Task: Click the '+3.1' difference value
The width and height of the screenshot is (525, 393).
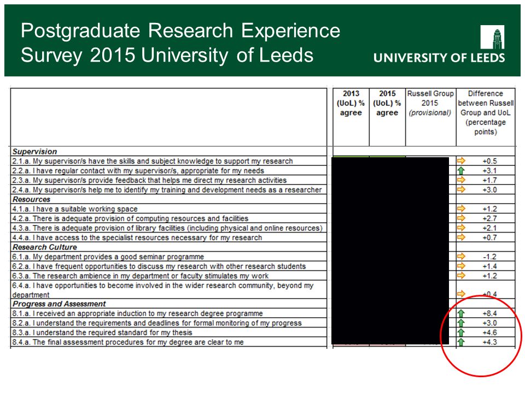Action: click(489, 171)
